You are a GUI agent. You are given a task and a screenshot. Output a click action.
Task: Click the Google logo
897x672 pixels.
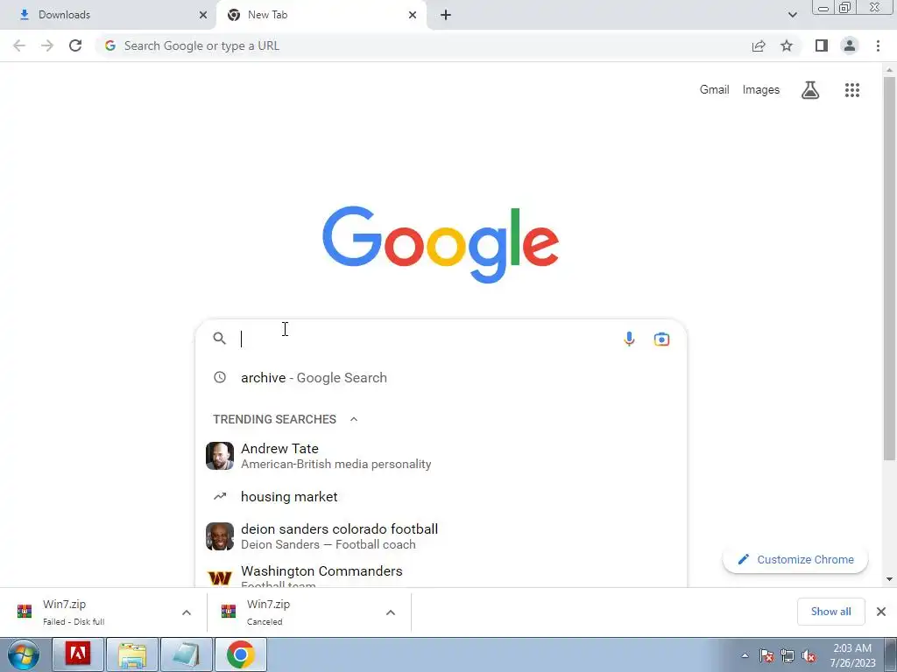click(441, 244)
